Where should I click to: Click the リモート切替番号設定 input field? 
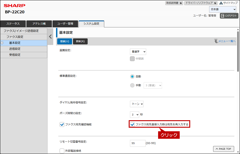tap(138, 143)
